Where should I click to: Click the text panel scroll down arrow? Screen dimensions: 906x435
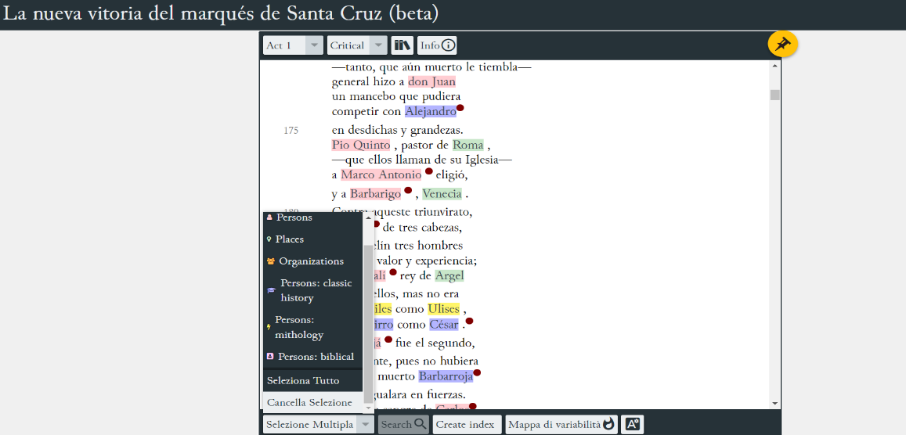tap(775, 403)
